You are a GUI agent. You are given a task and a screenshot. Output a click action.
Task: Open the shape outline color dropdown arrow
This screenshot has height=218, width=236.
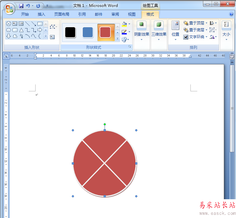[x=130, y=32]
